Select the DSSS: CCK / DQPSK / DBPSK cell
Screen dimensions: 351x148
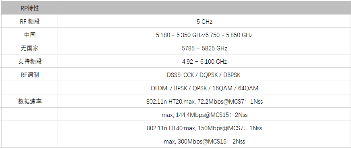click(x=204, y=75)
